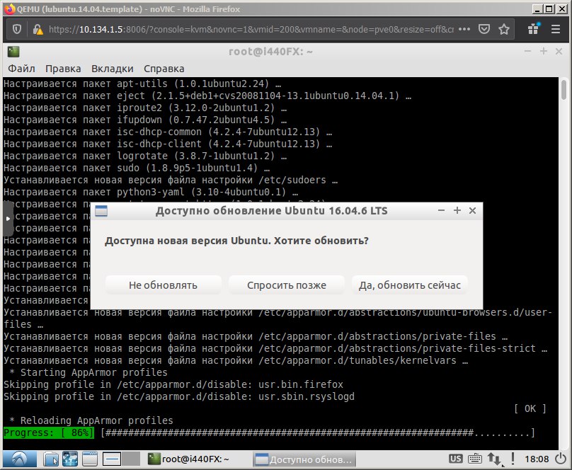Click the python3-yaml package line

(x=151, y=192)
